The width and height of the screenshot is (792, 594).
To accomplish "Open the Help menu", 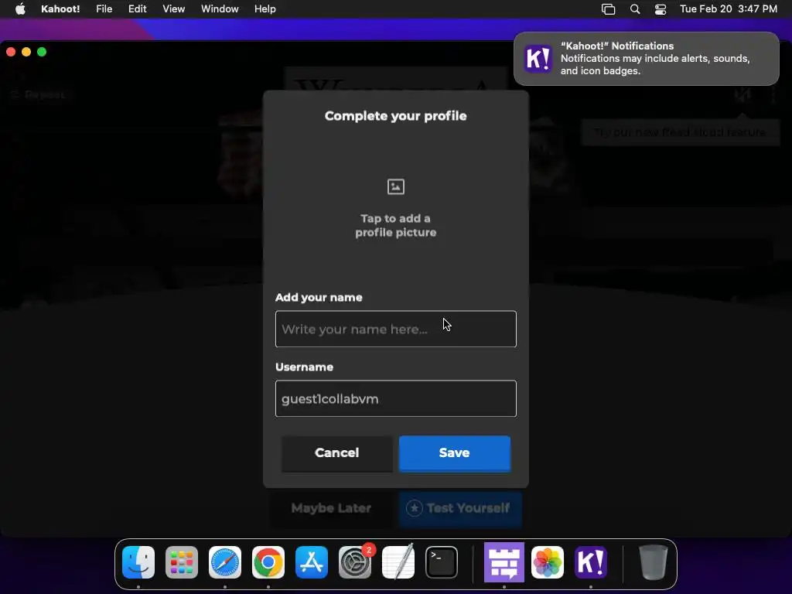I will pyautogui.click(x=265, y=9).
